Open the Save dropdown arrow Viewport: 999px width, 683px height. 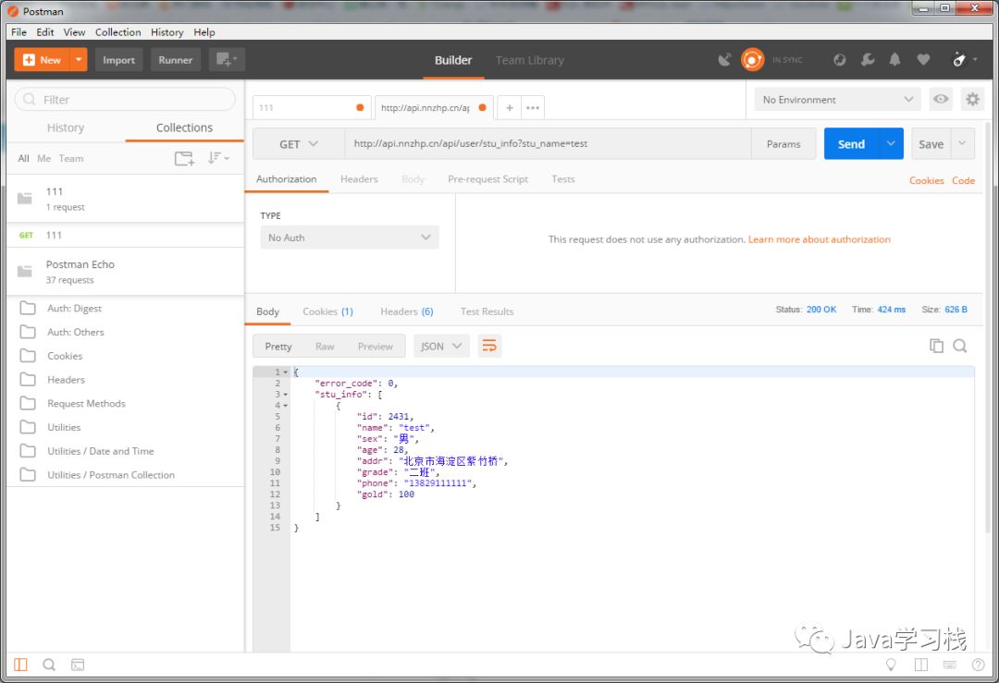tap(963, 144)
